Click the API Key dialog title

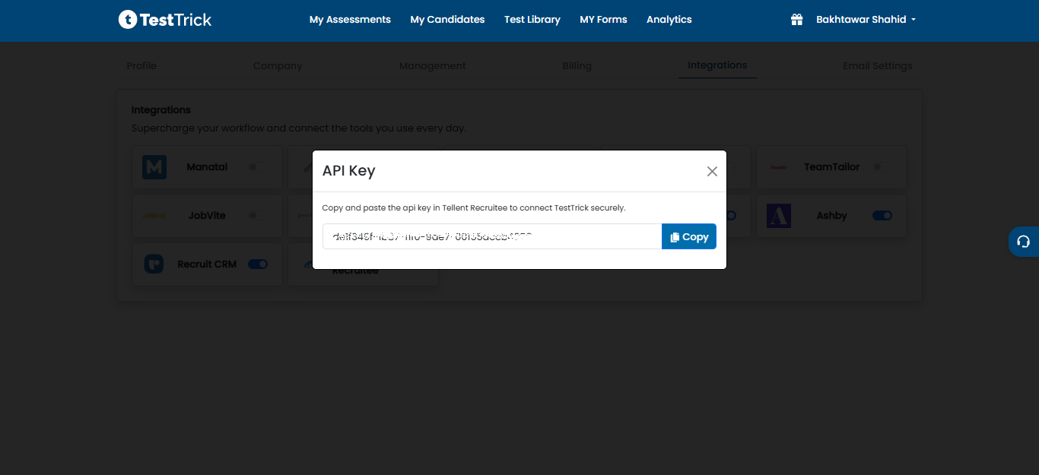[349, 171]
